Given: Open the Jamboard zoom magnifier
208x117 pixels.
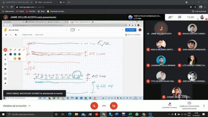Looking at the screenshot, I should 16,35.
